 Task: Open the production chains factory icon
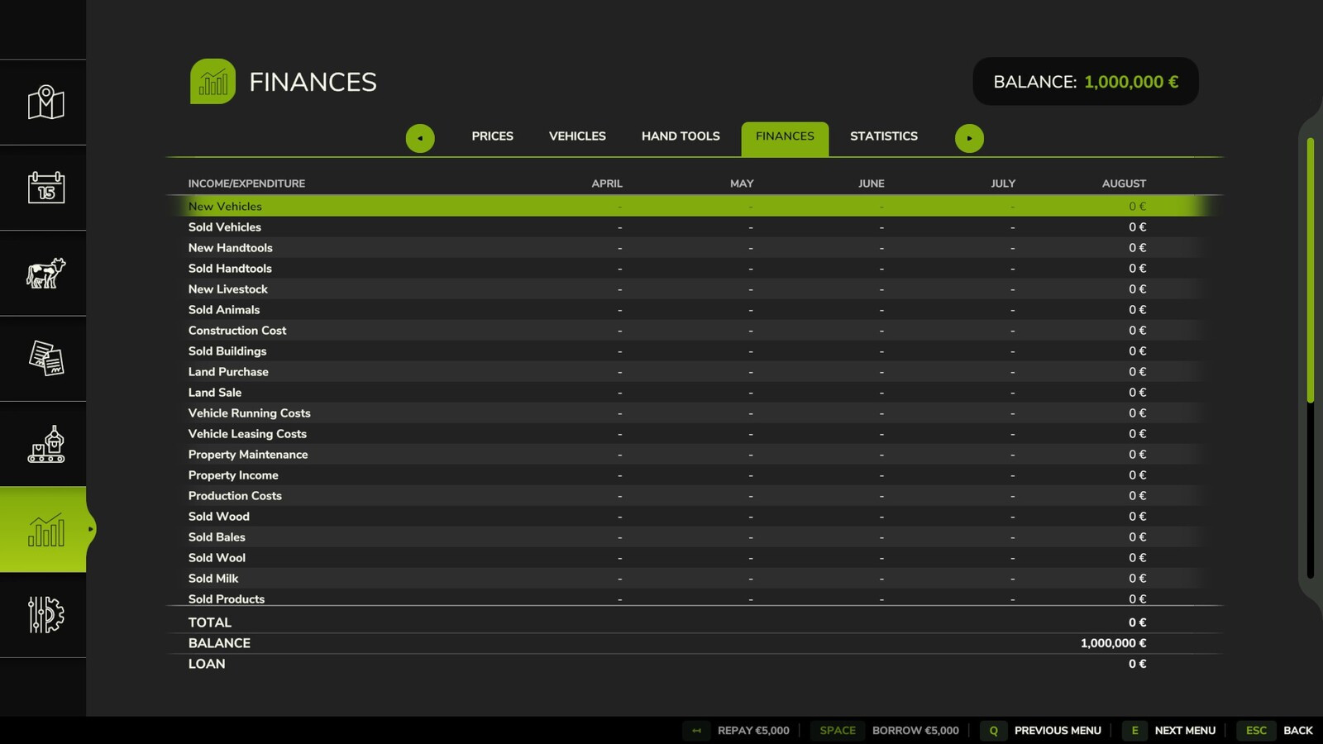click(x=45, y=444)
